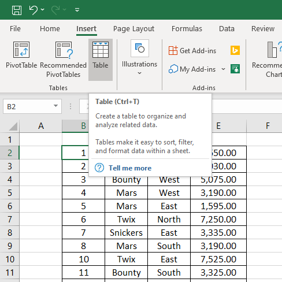Click the North cell

tap(169, 219)
